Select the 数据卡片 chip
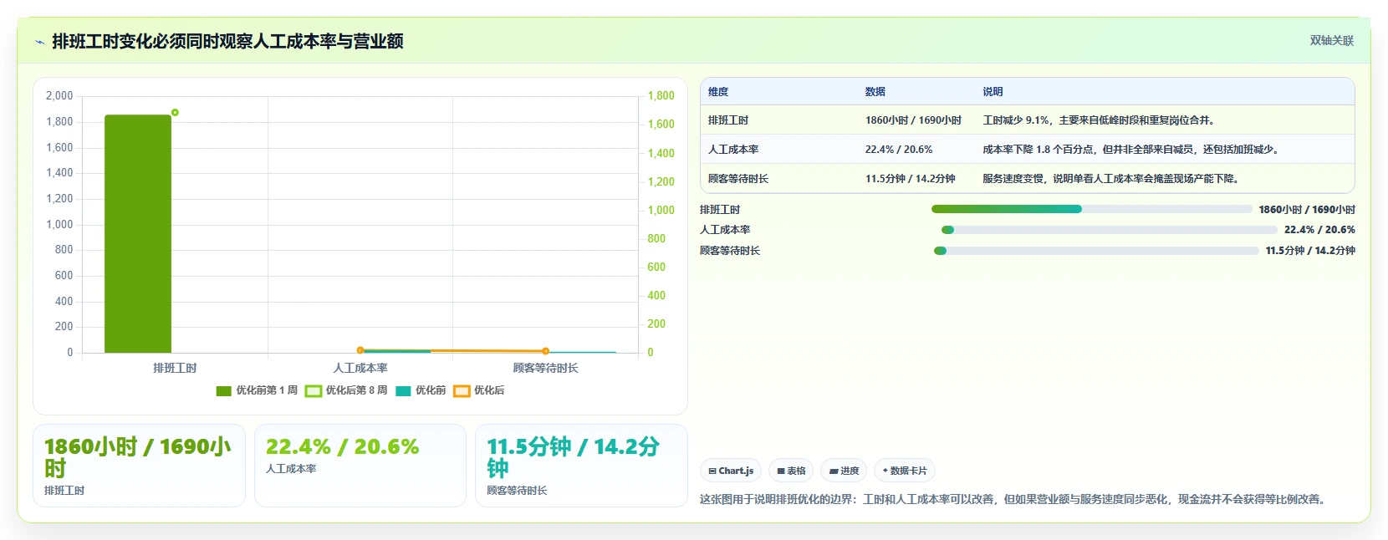The width and height of the screenshot is (1388, 540). (x=905, y=471)
